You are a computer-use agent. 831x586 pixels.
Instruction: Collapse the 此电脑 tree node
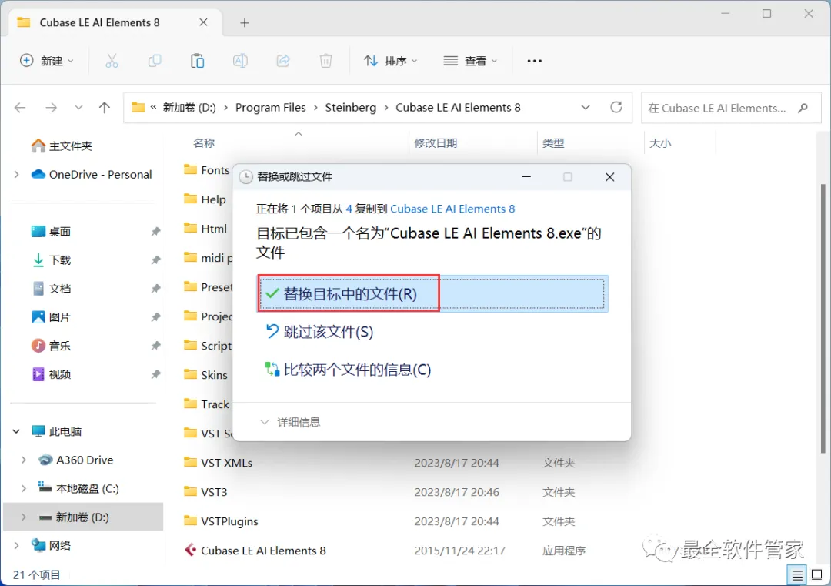[x=16, y=432]
